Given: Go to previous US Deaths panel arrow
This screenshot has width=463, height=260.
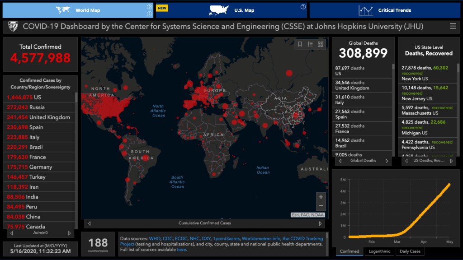Looking at the screenshot, I should point(406,161).
